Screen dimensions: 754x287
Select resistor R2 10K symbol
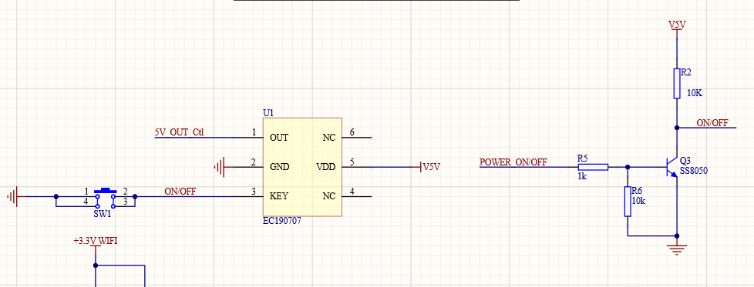click(x=677, y=83)
